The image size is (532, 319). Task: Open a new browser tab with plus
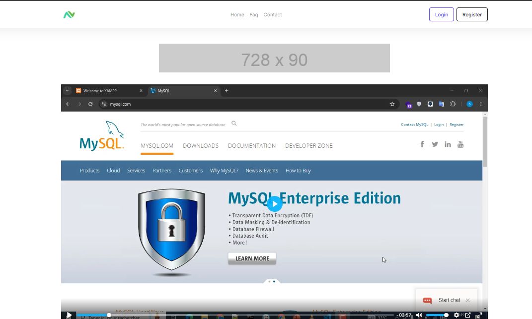point(227,90)
